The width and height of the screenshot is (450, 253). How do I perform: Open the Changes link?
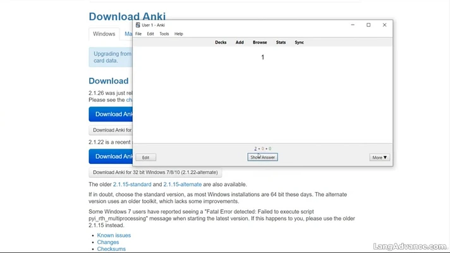pos(108,242)
